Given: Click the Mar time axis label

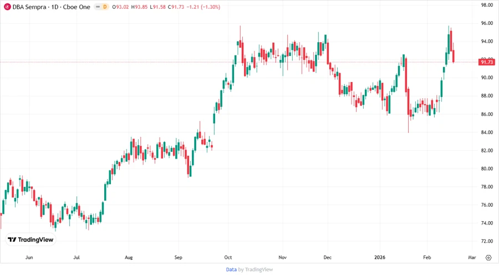Looking at the screenshot, I should tap(472, 257).
